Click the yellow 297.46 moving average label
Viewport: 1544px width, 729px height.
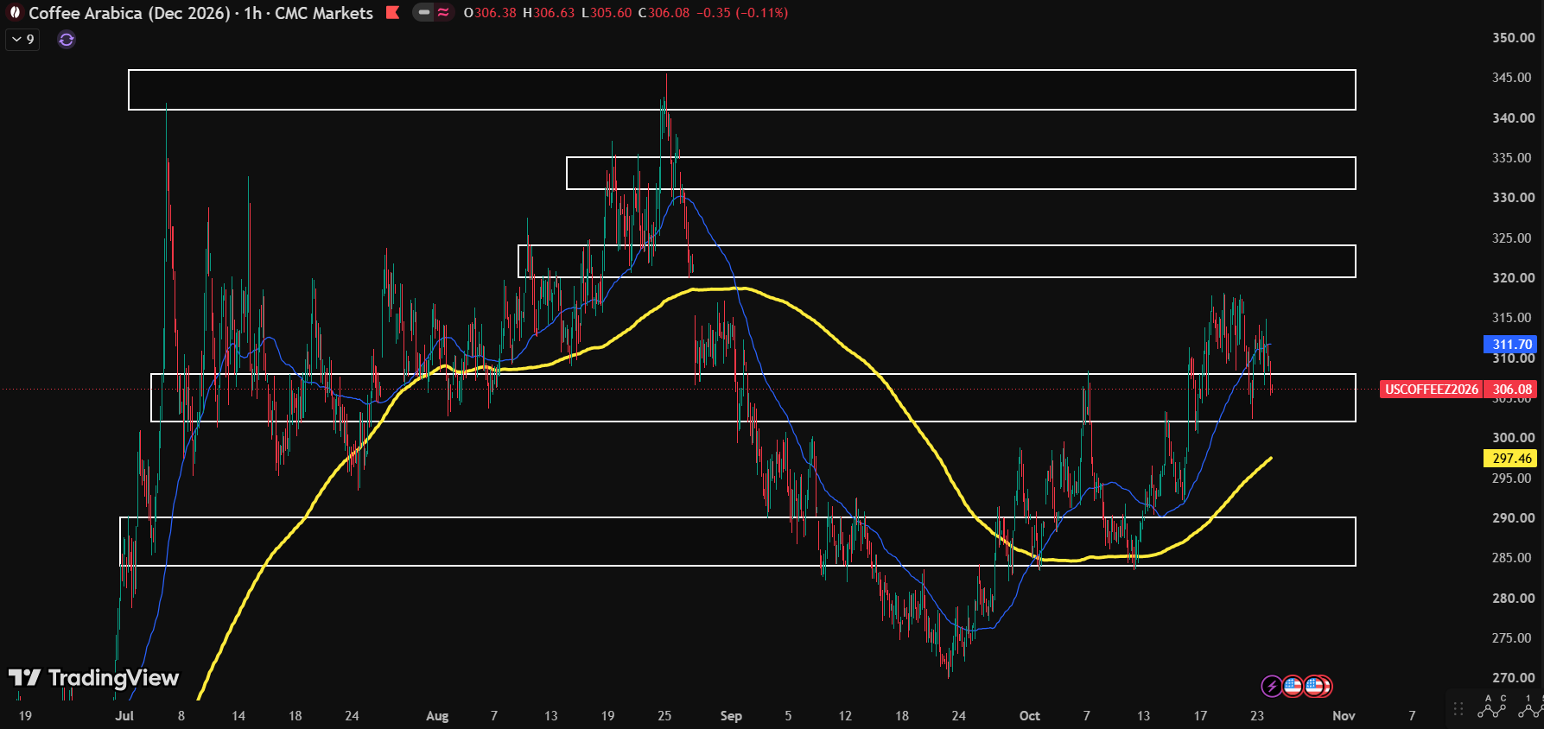click(1510, 459)
